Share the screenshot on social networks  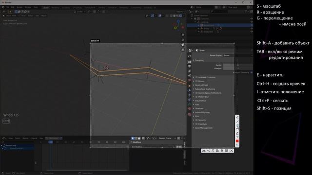tap(208, 151)
